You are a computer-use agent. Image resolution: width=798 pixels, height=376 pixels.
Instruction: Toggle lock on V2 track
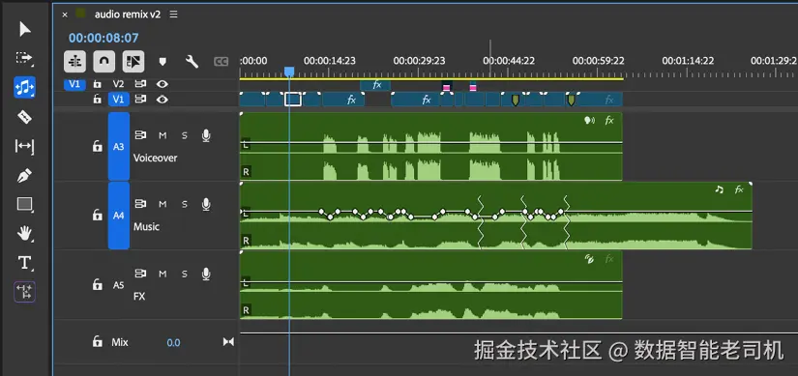pos(97,84)
